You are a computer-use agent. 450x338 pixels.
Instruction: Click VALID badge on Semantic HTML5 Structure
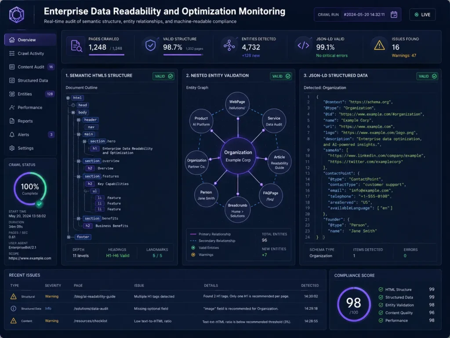(x=163, y=76)
